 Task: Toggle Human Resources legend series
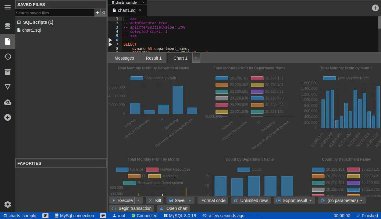(152, 169)
